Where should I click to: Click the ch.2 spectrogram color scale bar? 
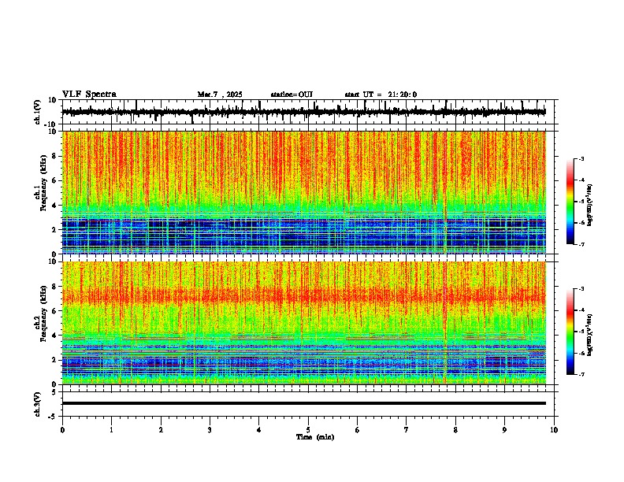[570, 332]
